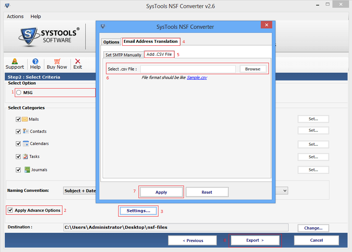352x252 pixels.
Task: Click the Select .csv File input field
Action: (x=188, y=69)
